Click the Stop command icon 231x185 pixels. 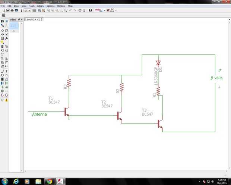click(80, 10)
